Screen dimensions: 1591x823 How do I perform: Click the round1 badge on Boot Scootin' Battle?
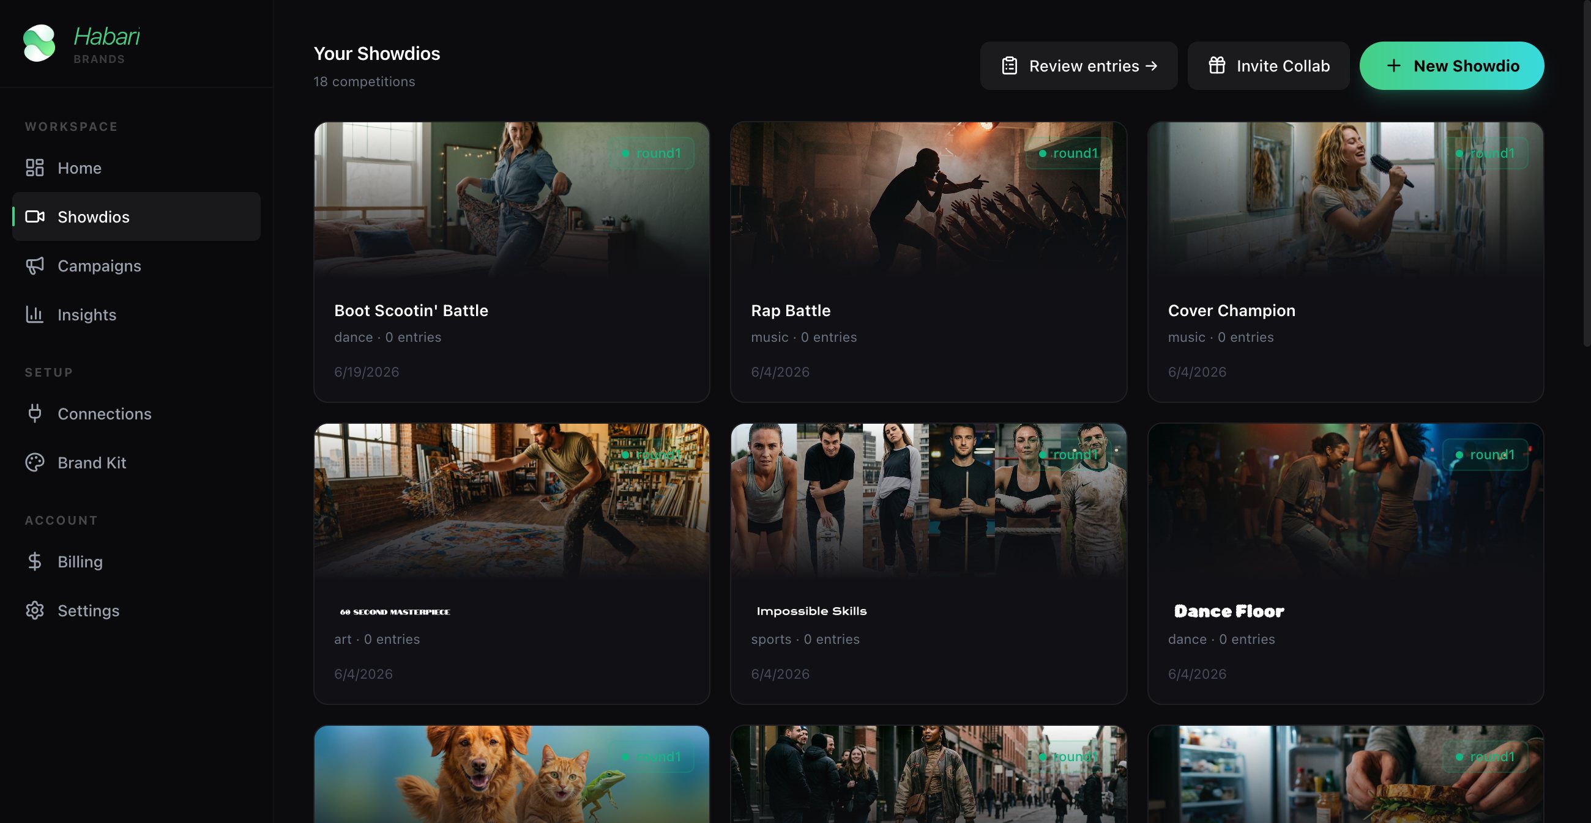point(651,153)
